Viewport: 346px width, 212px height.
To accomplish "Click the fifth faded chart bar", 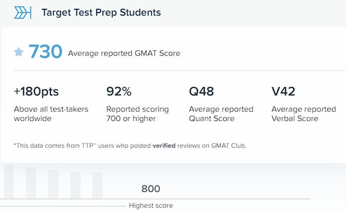I will (x=97, y=185).
